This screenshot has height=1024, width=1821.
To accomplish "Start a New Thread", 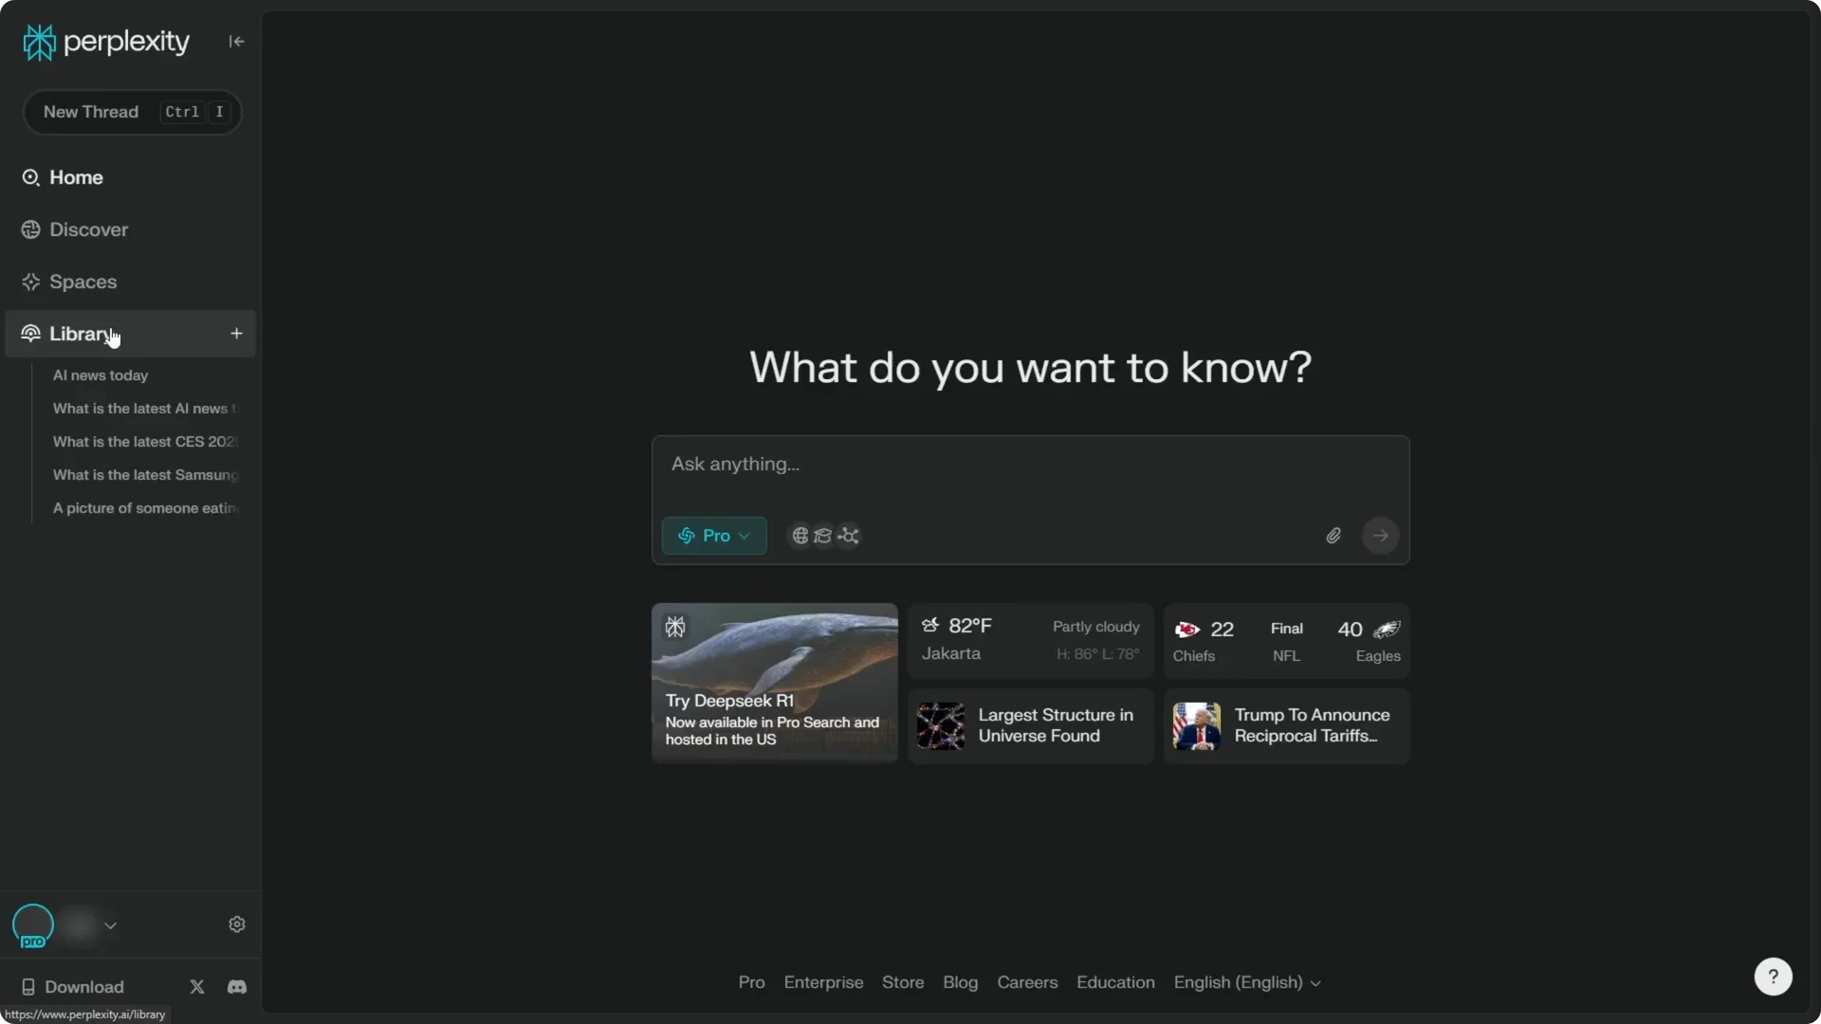I will click(131, 112).
